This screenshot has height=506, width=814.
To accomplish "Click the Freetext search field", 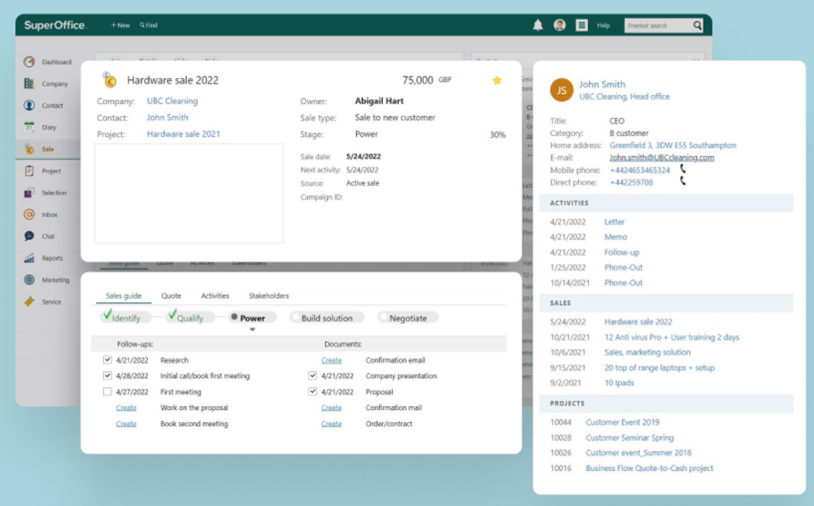I will click(657, 26).
